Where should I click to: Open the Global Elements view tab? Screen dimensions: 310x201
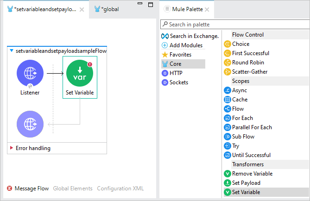coord(73,188)
